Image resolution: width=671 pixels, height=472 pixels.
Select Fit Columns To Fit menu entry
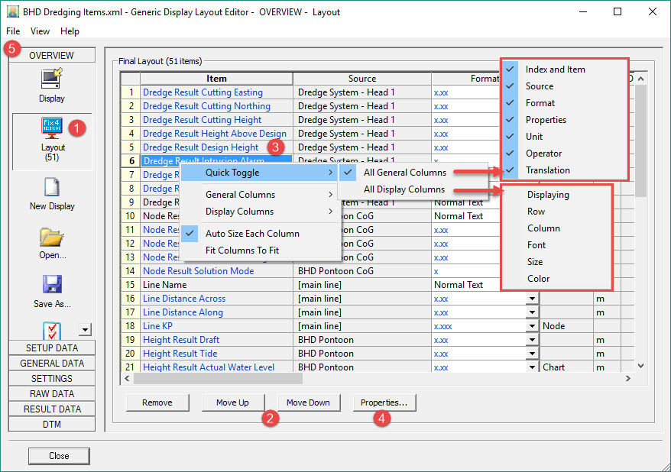point(241,251)
